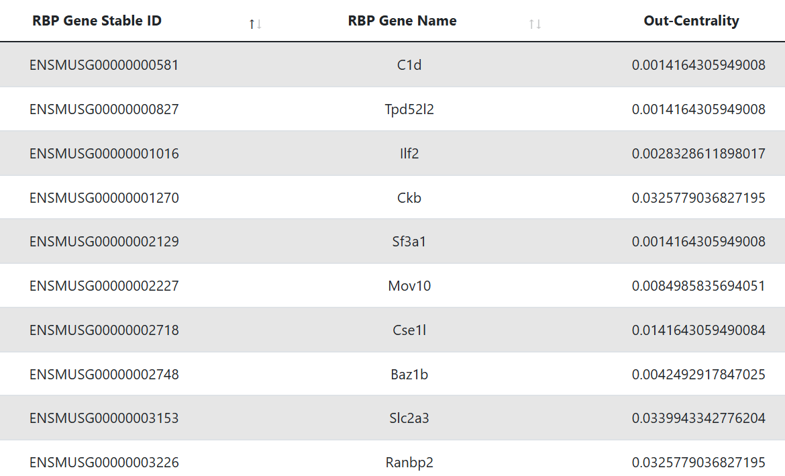Select out-centrality value 0.0084985835694051

pos(698,286)
